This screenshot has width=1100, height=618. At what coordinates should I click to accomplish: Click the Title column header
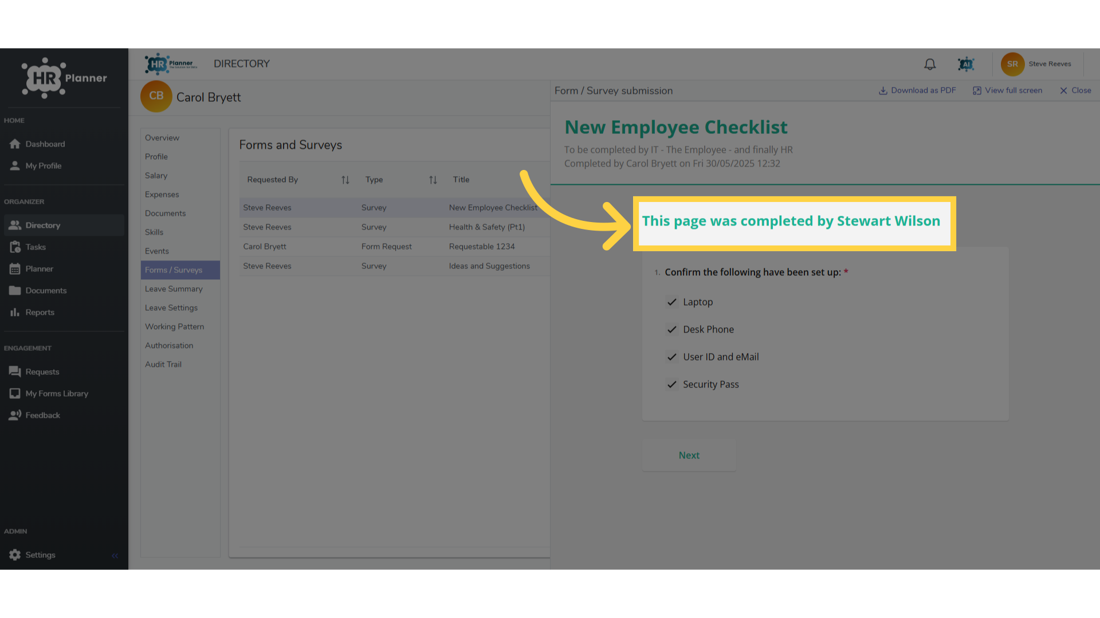[x=461, y=180]
